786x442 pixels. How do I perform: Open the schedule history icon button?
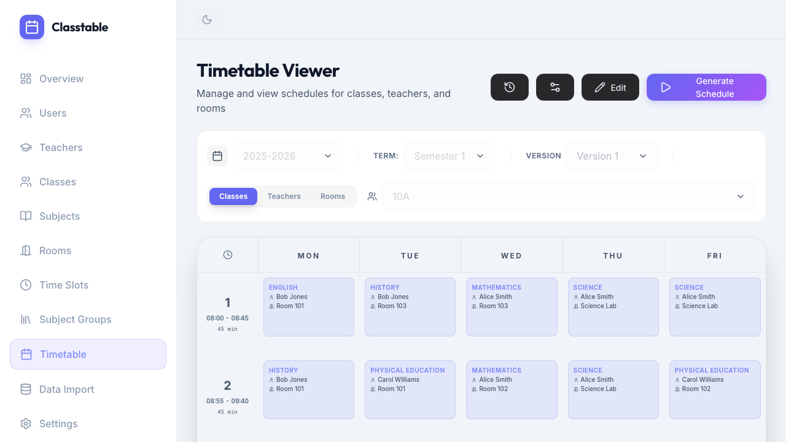tap(509, 87)
